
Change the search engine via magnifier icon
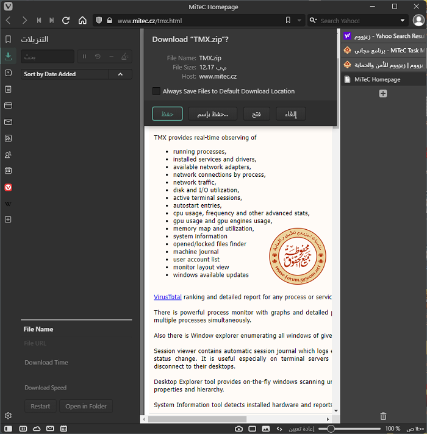(x=313, y=21)
